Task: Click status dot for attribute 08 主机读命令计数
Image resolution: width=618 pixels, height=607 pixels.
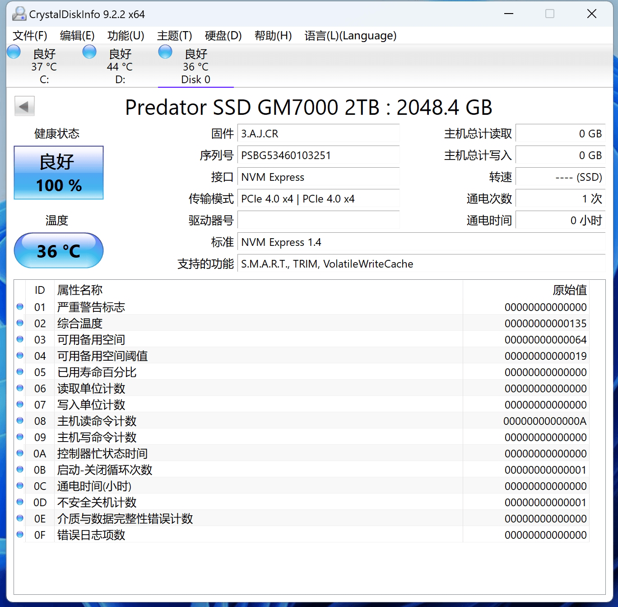Action: click(20, 421)
